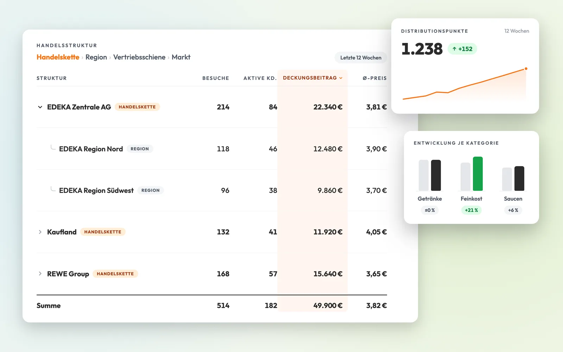The height and width of the screenshot is (352, 563).
Task: Click the Entwicklung je Kategorie heading
Action: tap(456, 143)
